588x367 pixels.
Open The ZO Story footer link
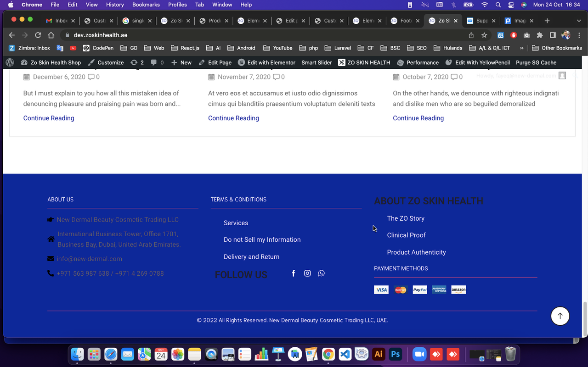[x=406, y=218]
